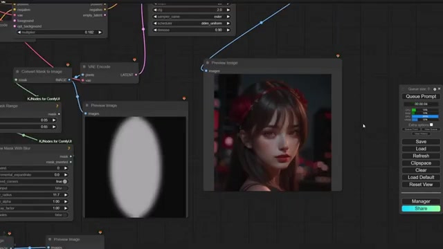Increase the denoise 0.90 value
Screen dimensions: 443x249
click(228, 30)
